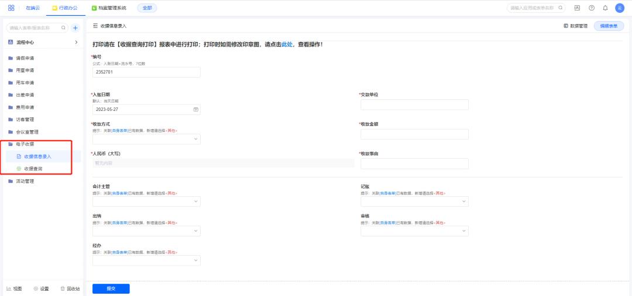Click the 数据管理 database icon
Screen dimensions: 632x296
click(x=565, y=26)
